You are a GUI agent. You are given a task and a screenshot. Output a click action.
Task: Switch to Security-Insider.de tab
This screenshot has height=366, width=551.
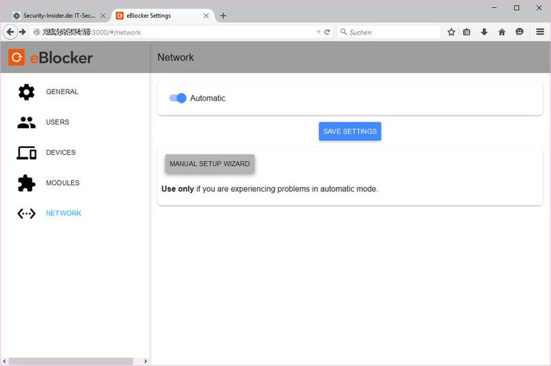click(x=59, y=16)
